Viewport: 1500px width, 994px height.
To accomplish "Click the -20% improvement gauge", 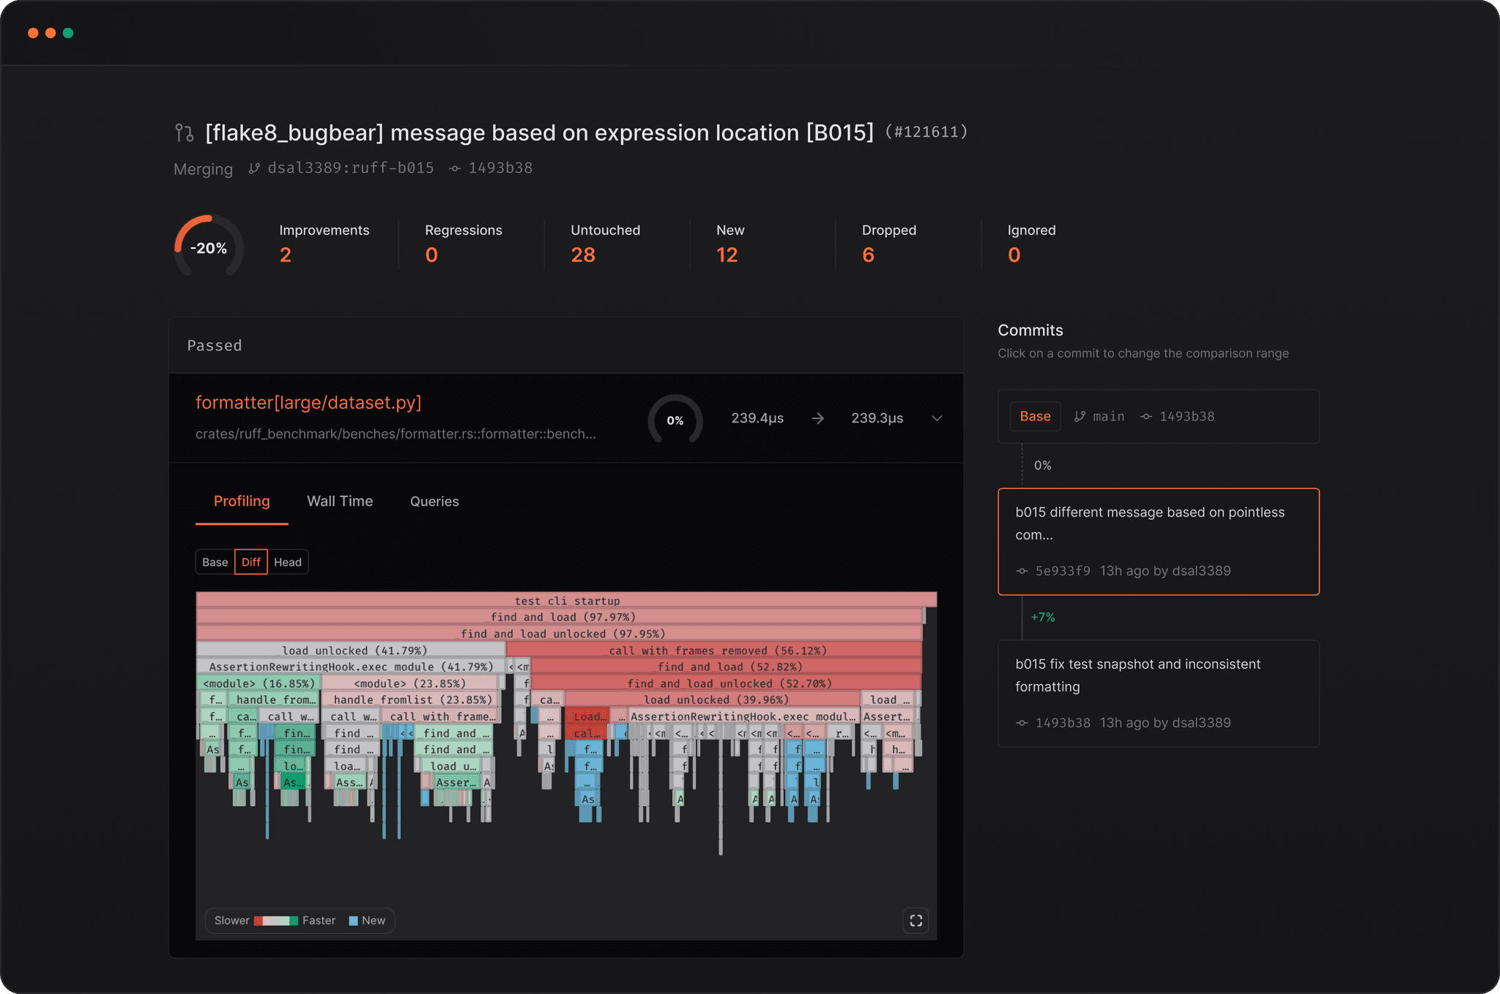I will (x=208, y=248).
